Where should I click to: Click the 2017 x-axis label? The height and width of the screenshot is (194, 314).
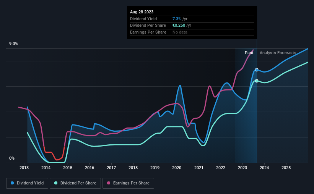111,168
